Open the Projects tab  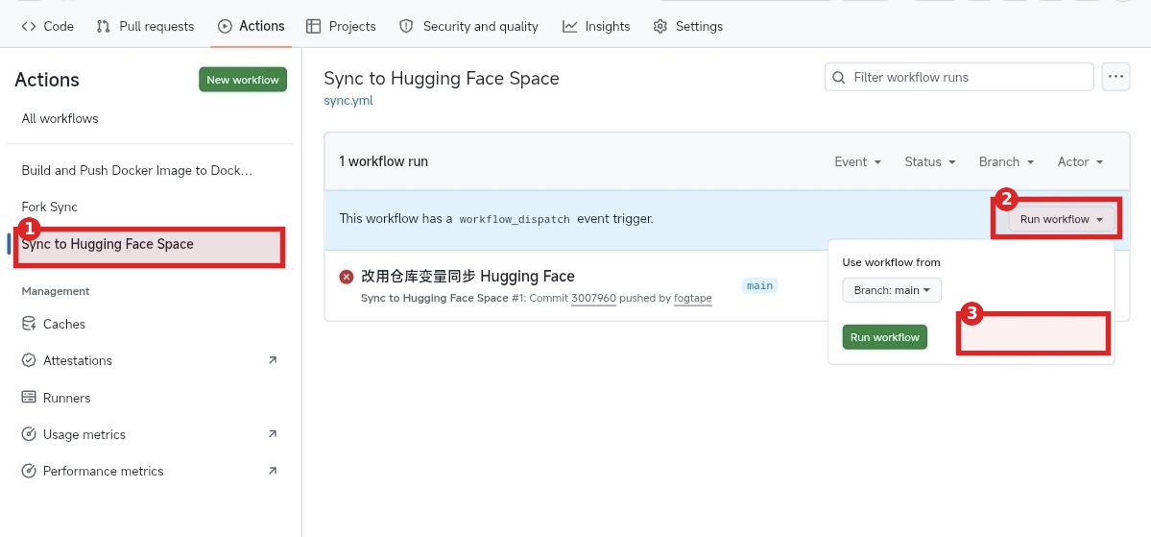pos(342,27)
